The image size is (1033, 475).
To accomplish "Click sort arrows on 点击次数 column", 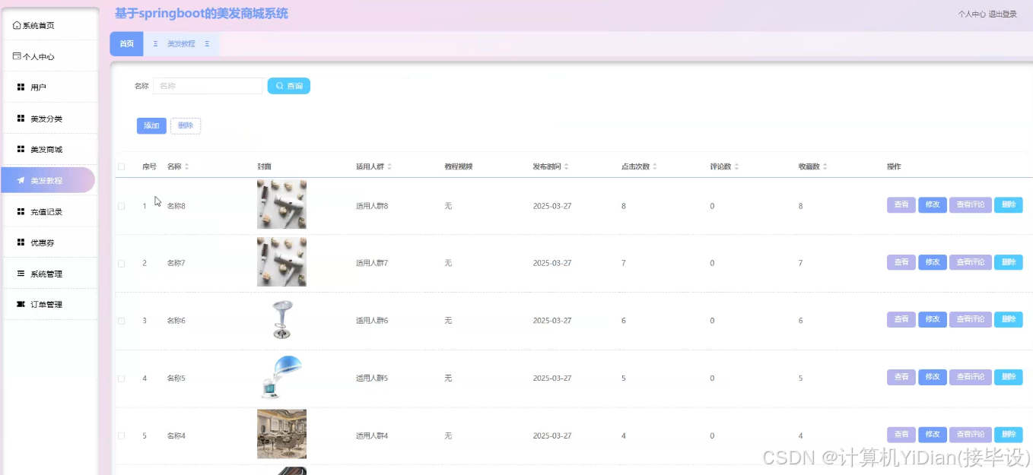I will click(654, 166).
